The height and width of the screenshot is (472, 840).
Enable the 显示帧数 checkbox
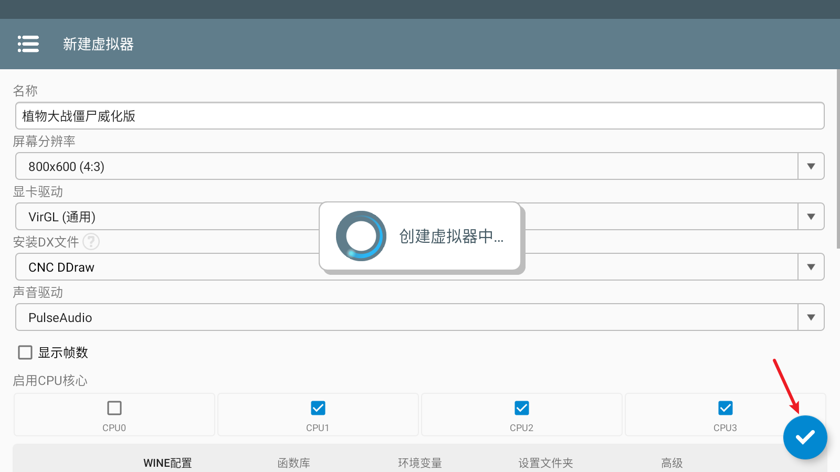pos(25,352)
